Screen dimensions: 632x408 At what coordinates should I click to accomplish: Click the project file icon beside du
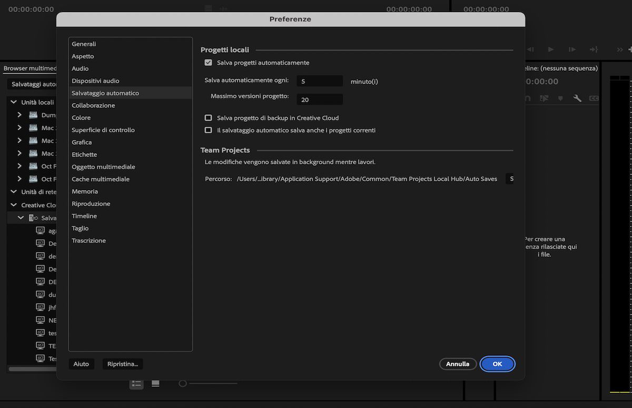[40, 294]
